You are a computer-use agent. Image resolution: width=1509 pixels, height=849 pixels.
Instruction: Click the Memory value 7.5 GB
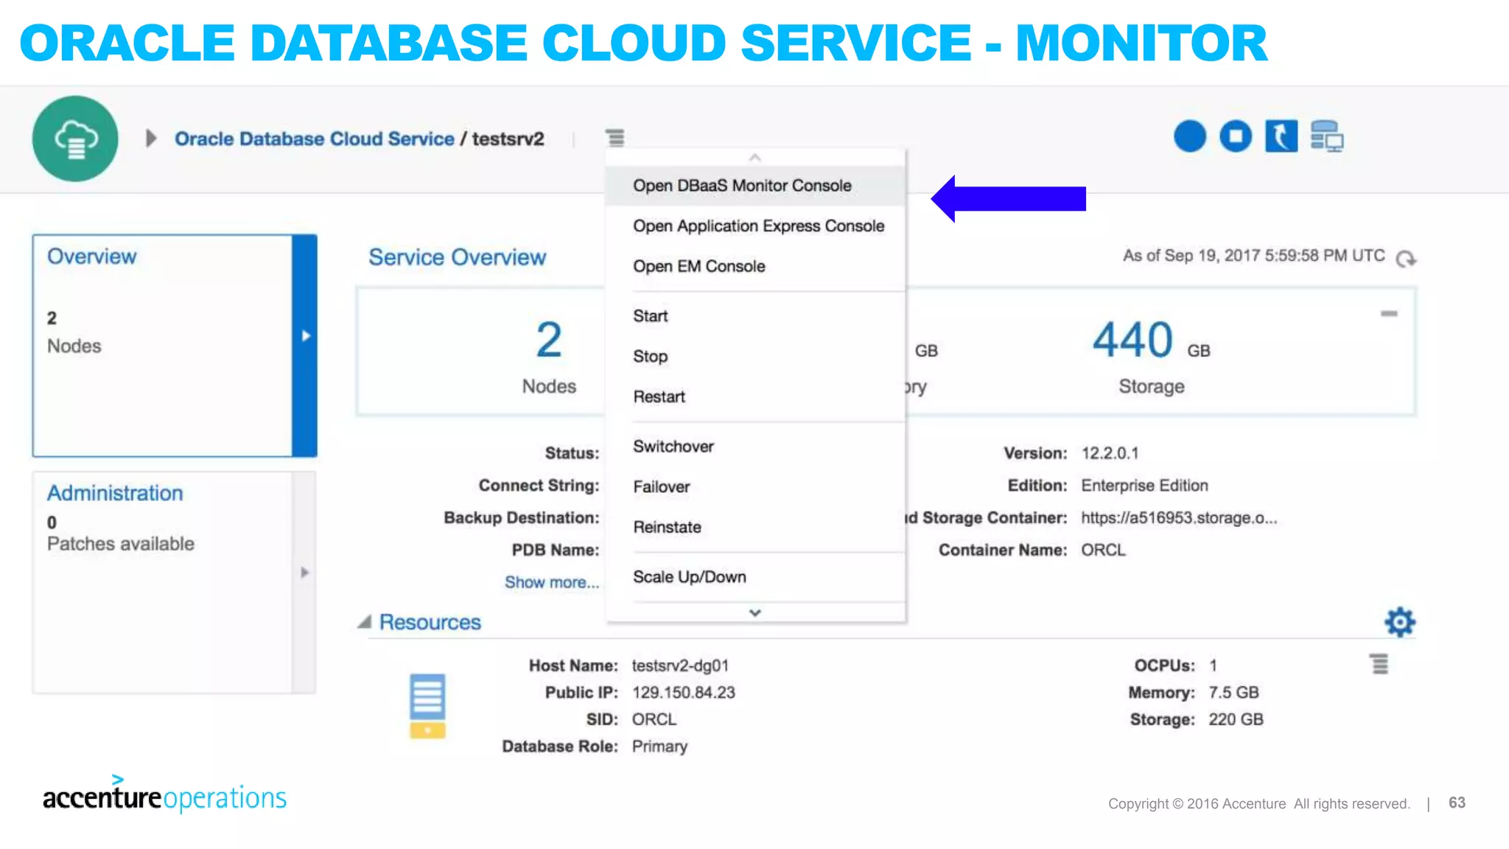[x=1233, y=693]
